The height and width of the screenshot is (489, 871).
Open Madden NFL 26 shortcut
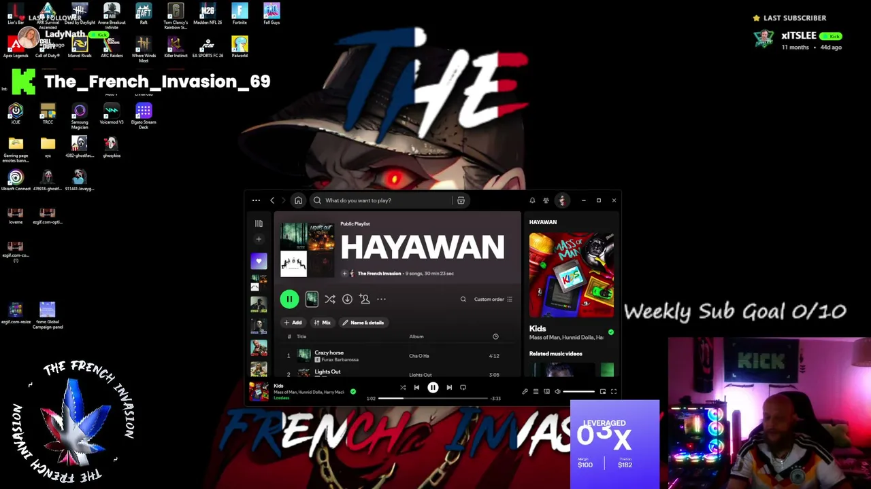[x=208, y=14]
